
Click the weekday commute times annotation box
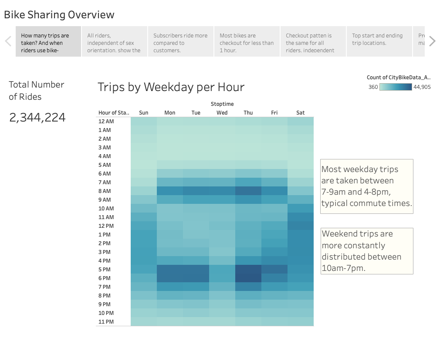click(366, 186)
